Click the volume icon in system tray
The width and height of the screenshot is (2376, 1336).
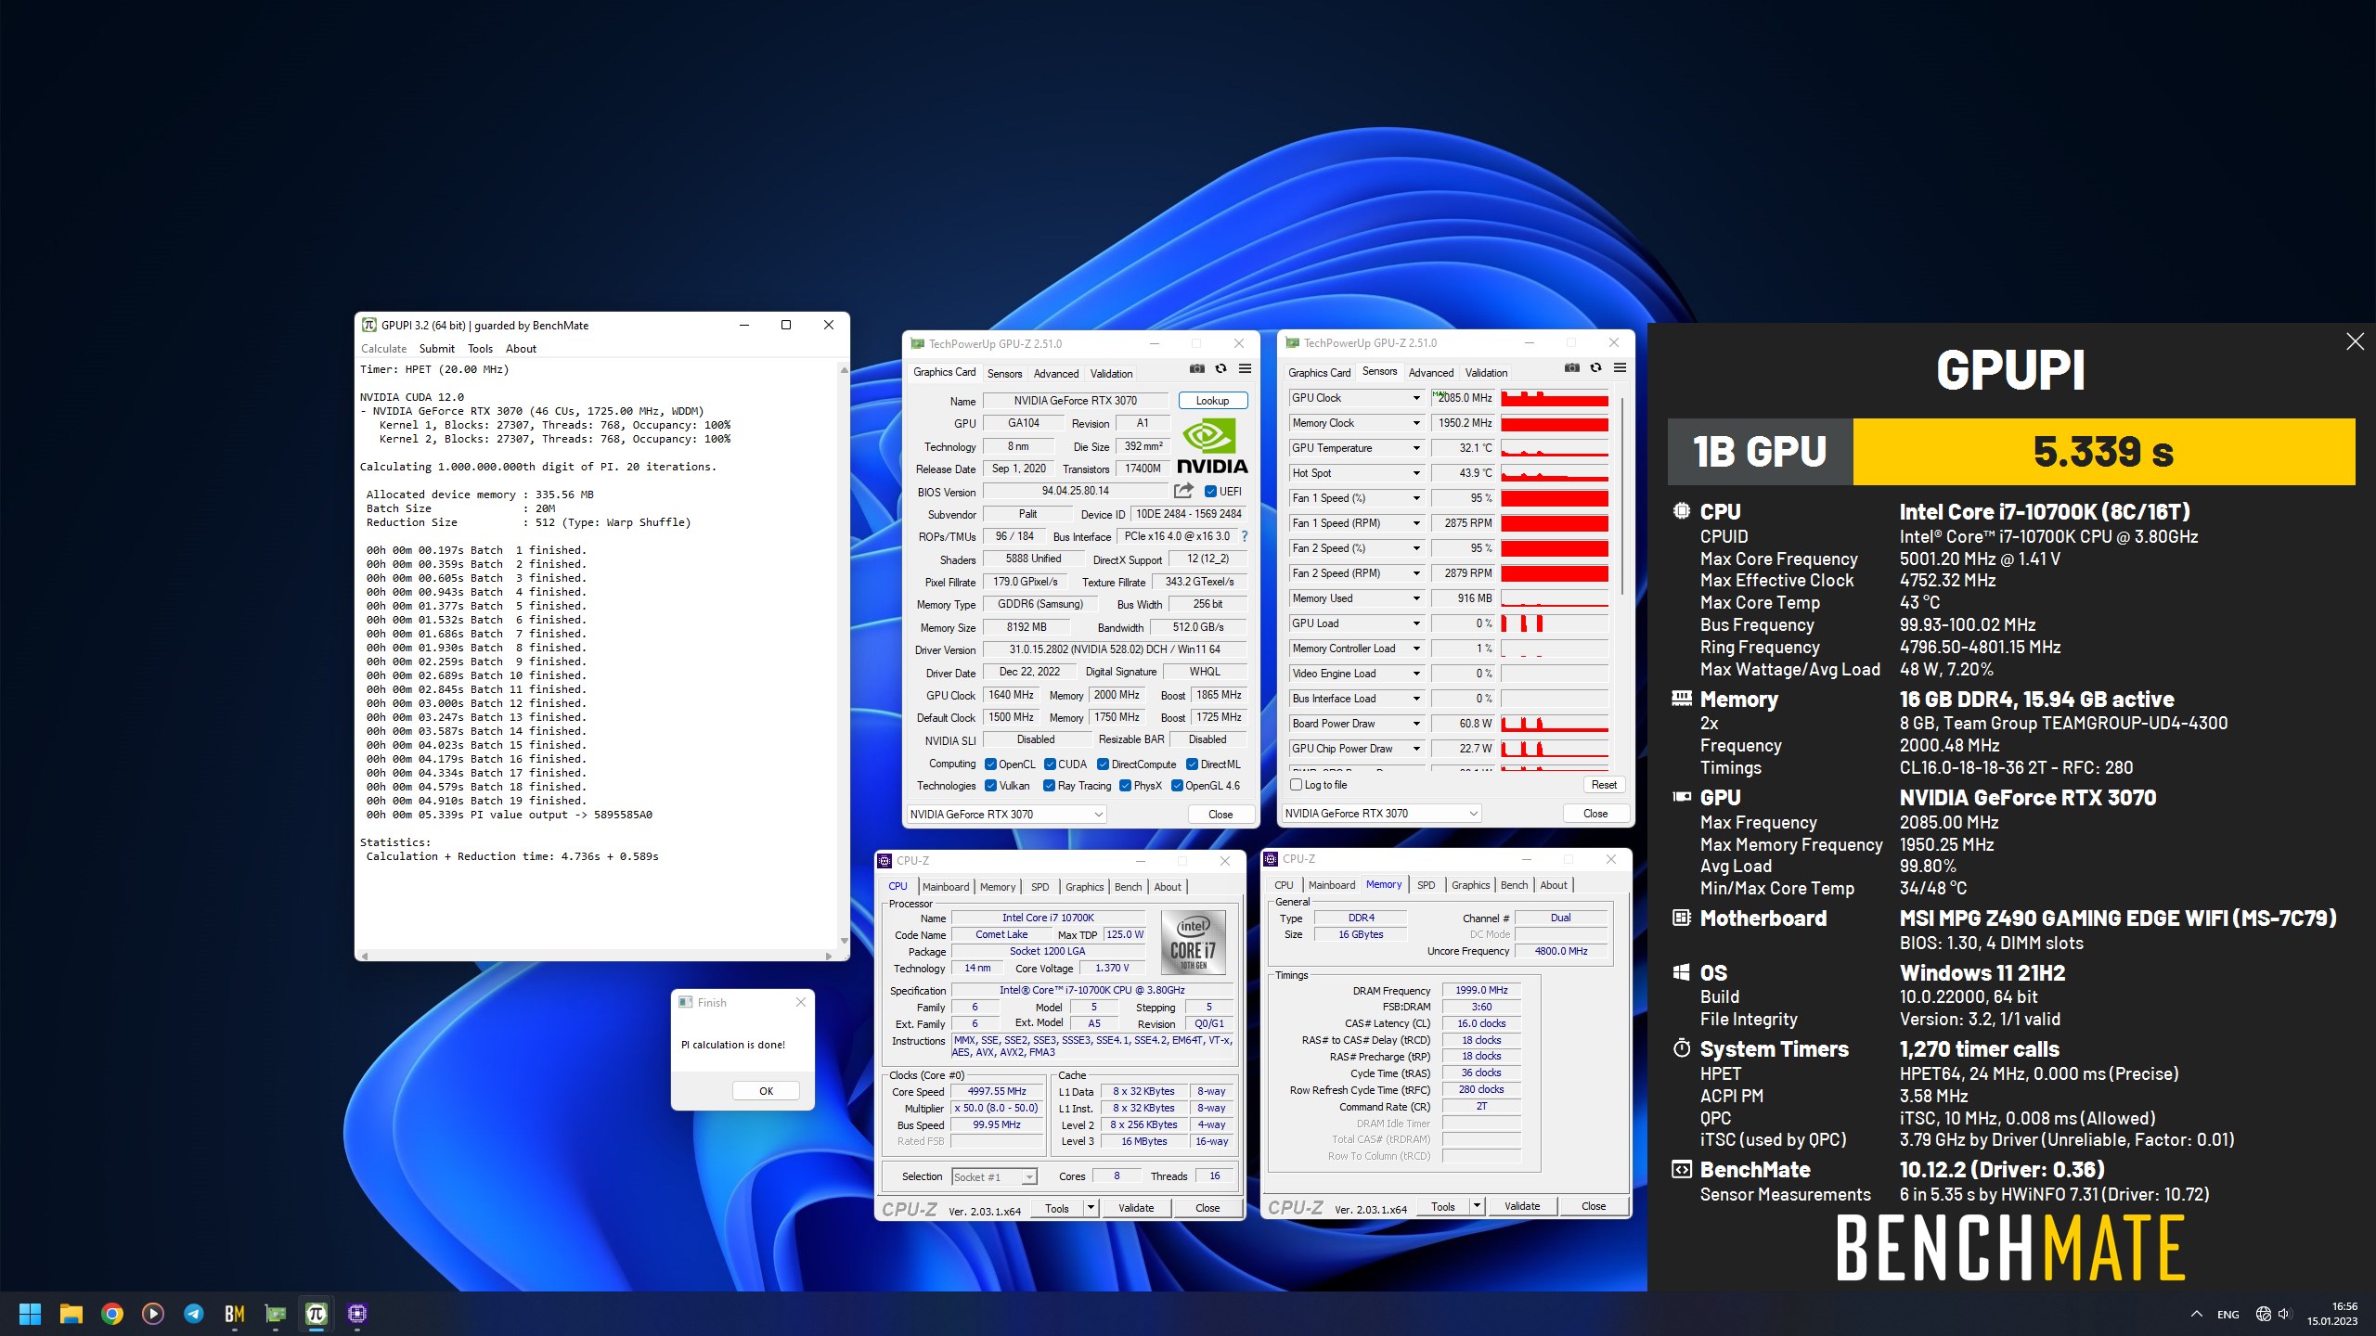coord(2284,1314)
